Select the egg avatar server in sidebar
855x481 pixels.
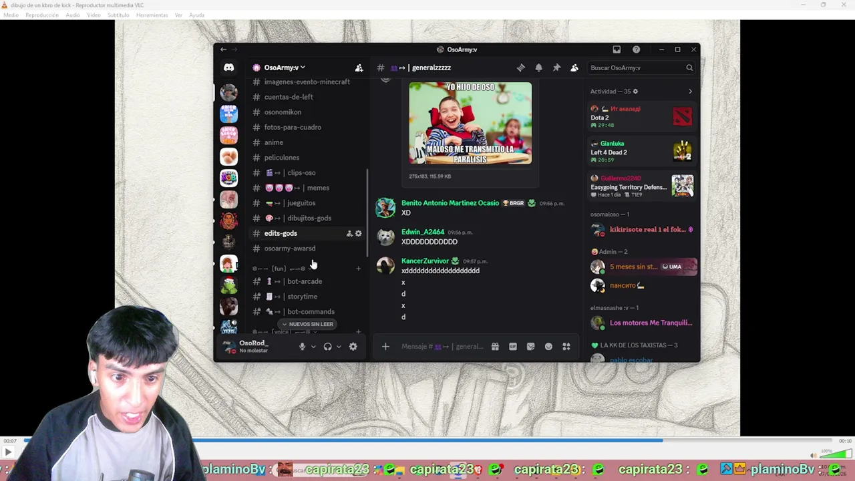coord(228,156)
